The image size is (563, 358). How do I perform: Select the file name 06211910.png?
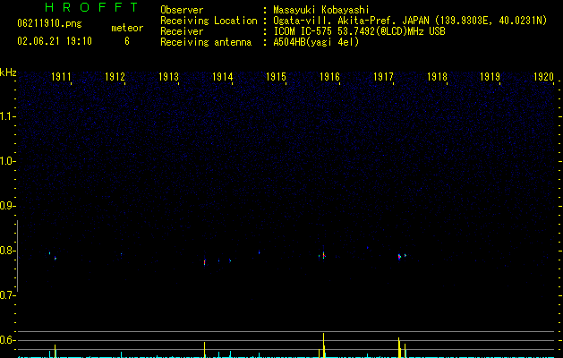(x=49, y=23)
